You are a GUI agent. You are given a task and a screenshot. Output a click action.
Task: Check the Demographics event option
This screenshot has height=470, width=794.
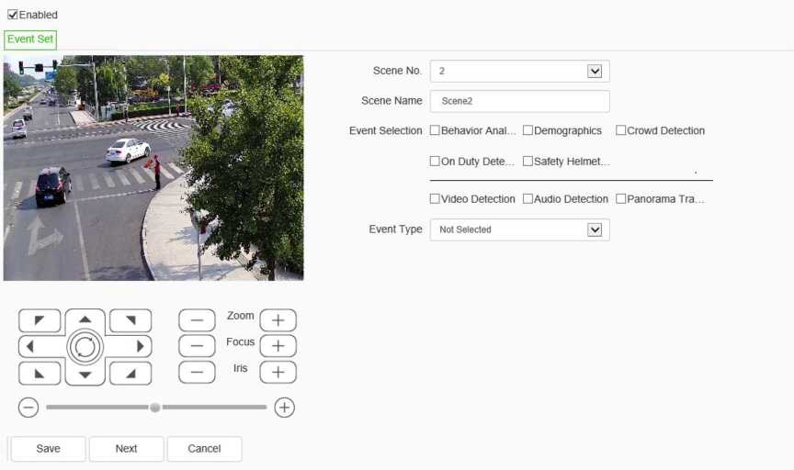(527, 130)
